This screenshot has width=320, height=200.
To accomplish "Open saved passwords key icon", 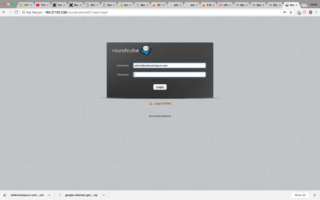I will pos(285,12).
